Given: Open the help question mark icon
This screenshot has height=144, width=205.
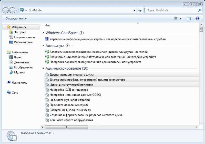Looking at the screenshot, I should (x=197, y=18).
